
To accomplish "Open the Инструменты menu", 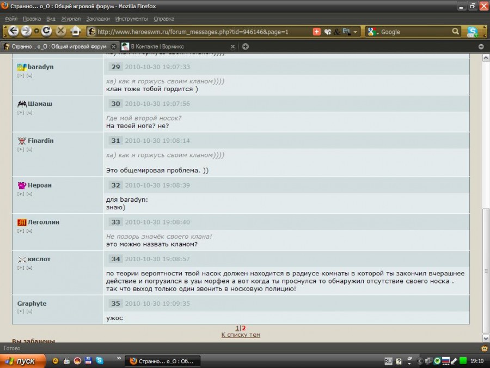I will click(132, 19).
